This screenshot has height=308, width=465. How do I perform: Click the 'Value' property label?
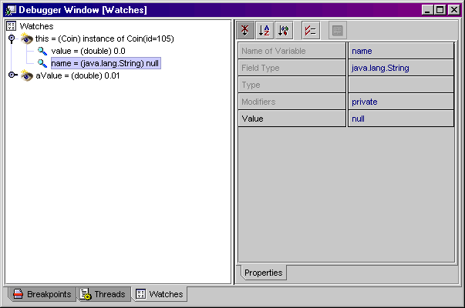pyautogui.click(x=291, y=119)
